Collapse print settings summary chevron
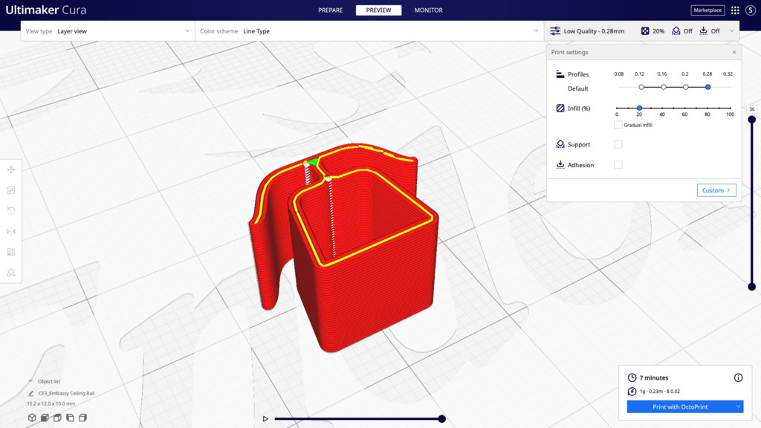This screenshot has width=761, height=428. coord(732,31)
